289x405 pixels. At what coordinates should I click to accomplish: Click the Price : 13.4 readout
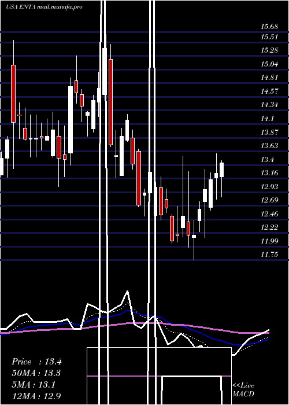click(x=36, y=362)
